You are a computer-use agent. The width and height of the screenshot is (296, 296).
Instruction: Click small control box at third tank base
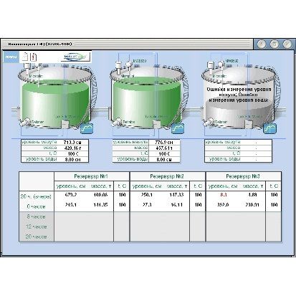248,125
